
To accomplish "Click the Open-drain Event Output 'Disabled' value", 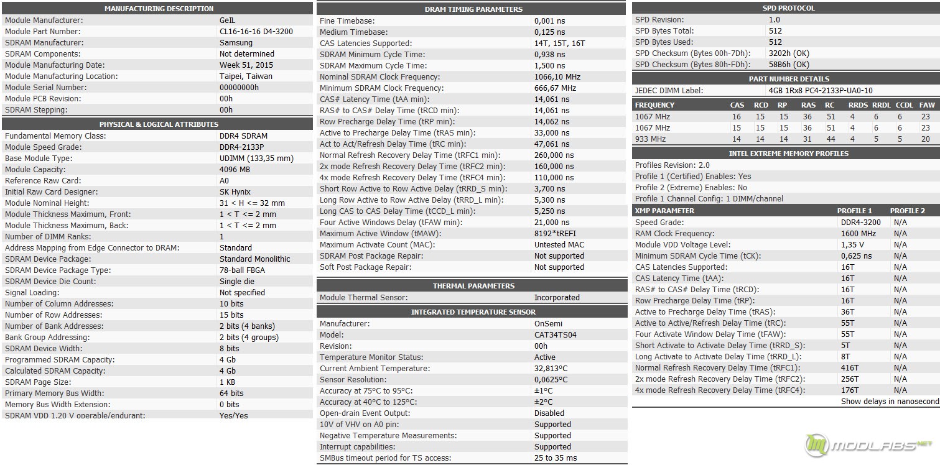I will [x=549, y=413].
